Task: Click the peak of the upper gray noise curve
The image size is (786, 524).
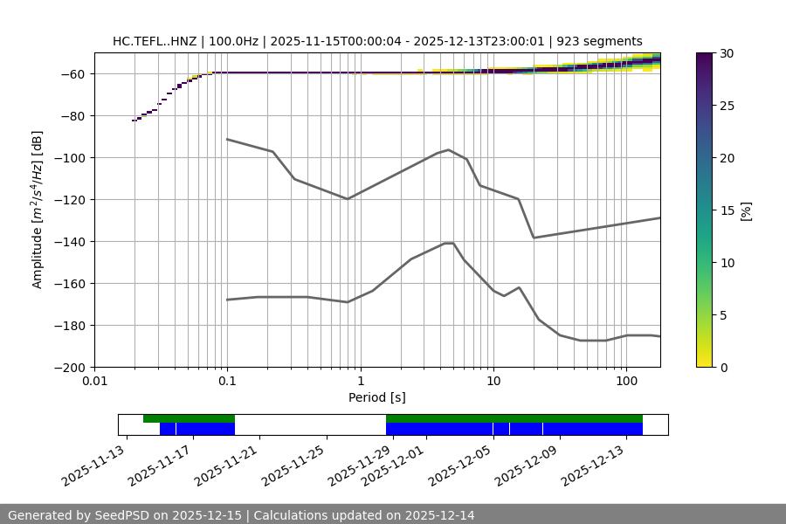Action: coord(449,149)
